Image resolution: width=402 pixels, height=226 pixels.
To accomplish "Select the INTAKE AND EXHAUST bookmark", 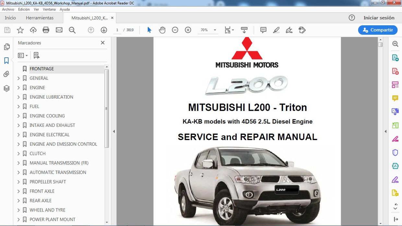I will coord(52,125).
